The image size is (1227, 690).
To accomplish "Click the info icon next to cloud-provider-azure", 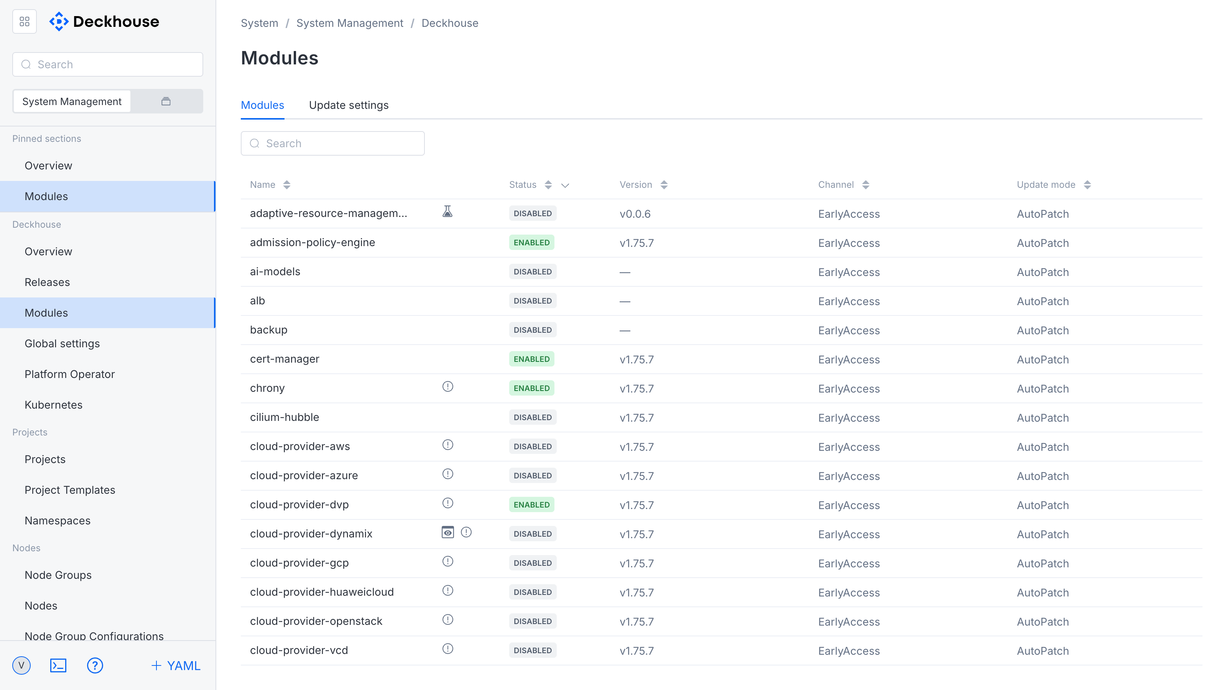I will (448, 474).
